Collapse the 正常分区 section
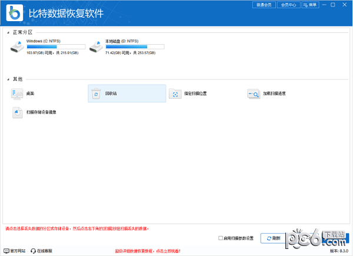The image size is (353, 256). (x=8, y=32)
